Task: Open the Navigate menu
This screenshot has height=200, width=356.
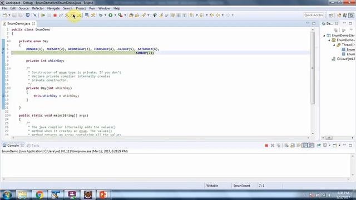Action: coord(53,8)
